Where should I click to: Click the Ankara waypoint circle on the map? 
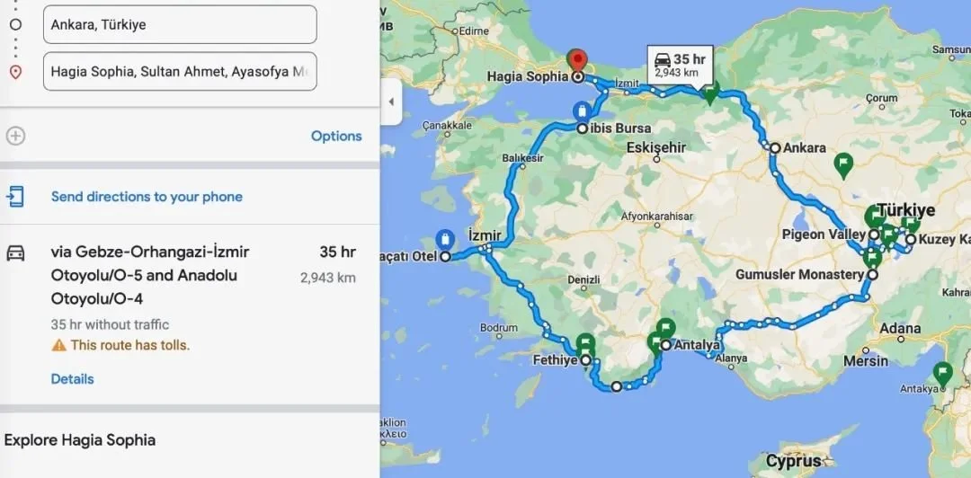coord(775,148)
